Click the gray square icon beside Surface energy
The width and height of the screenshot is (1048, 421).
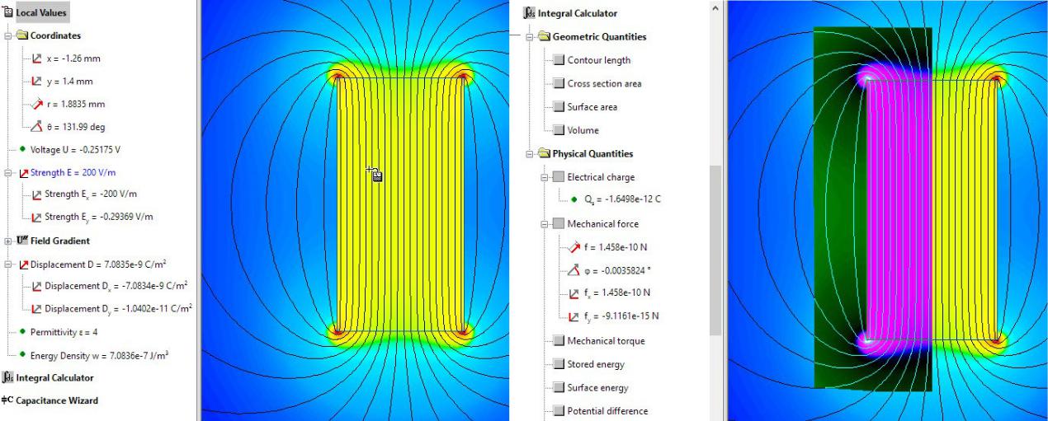click(x=559, y=388)
